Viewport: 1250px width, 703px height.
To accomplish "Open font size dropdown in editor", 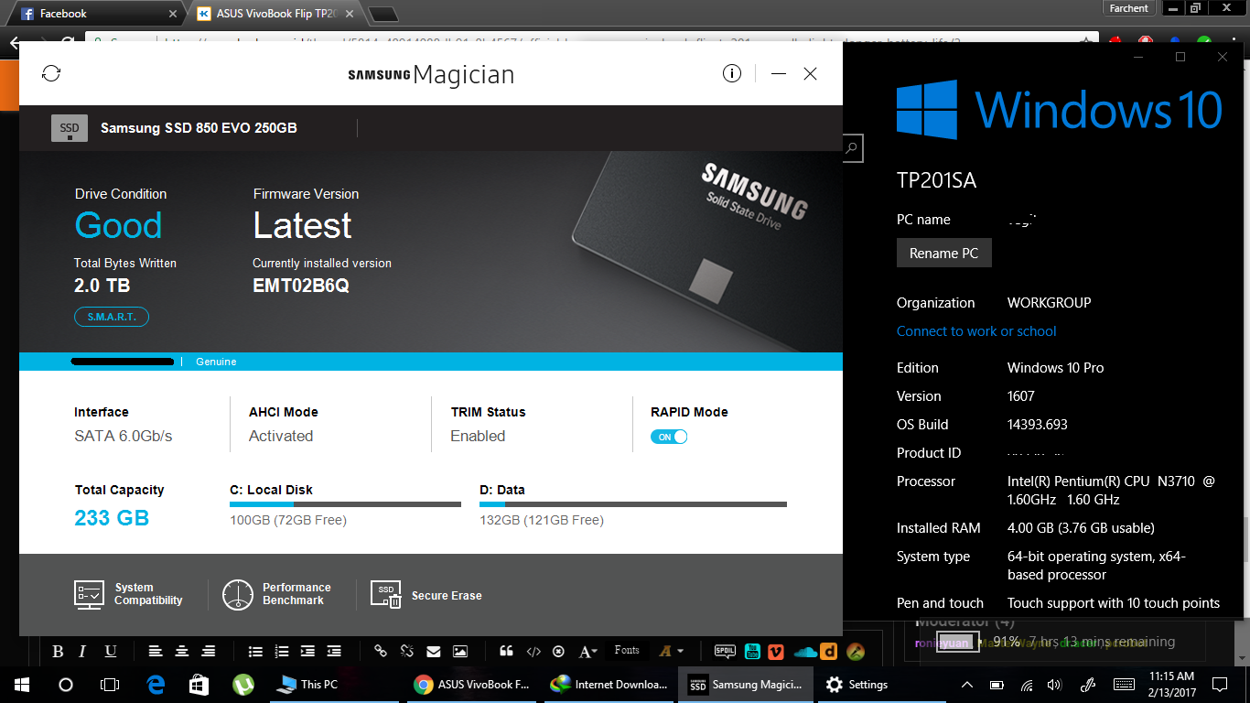I will [588, 652].
